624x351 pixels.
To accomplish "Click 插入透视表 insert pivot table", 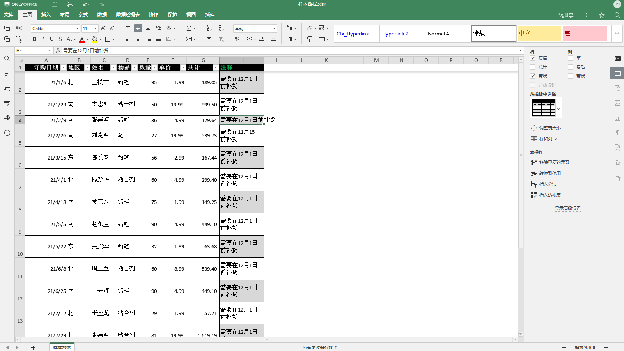I will click(546, 195).
